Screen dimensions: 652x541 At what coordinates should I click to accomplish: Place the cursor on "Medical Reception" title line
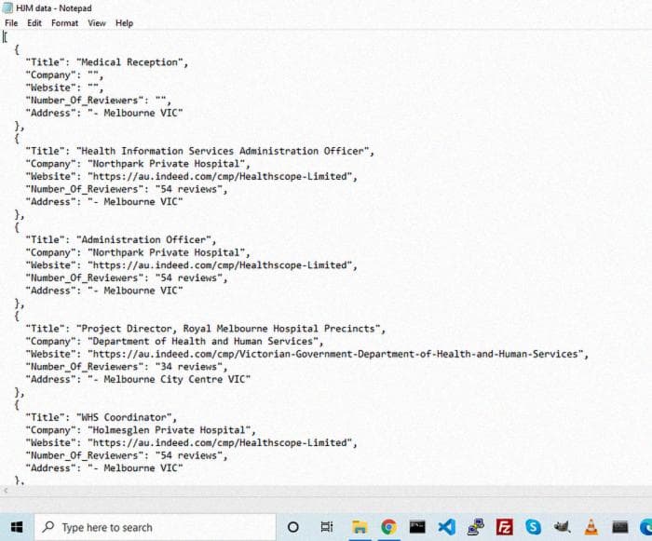pyautogui.click(x=107, y=62)
